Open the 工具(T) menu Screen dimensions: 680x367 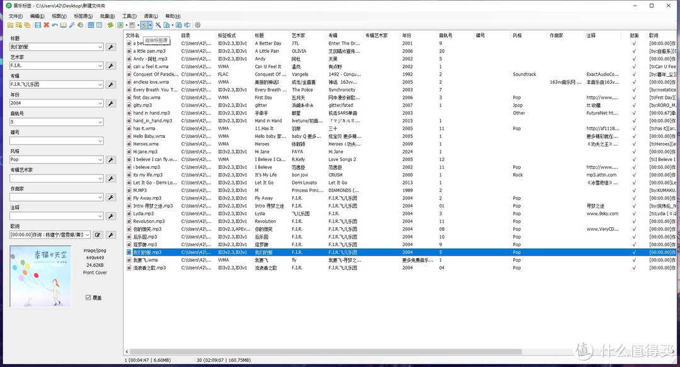(129, 16)
